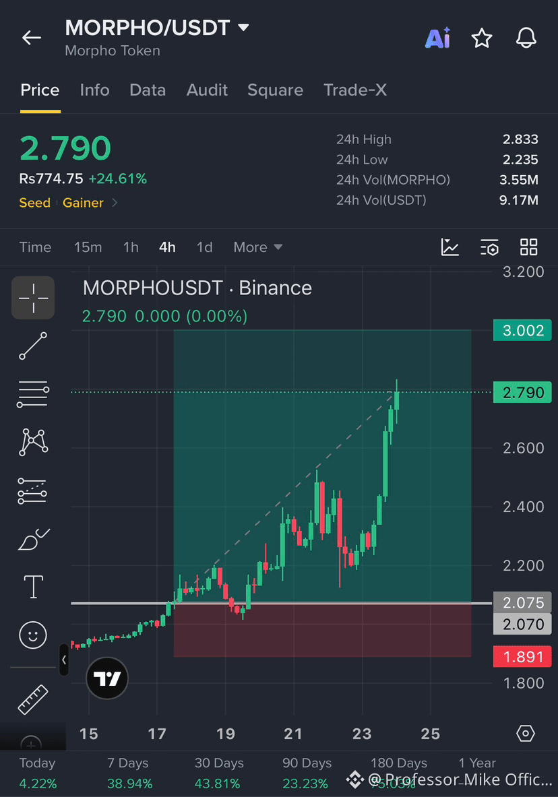Click the Rs774.75 converted price

[51, 179]
